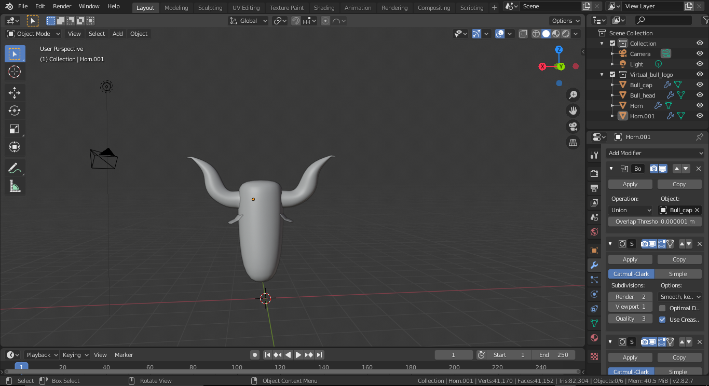Viewport: 709px width, 386px height.
Task: Toggle proportional editing in header
Action: [x=325, y=21]
